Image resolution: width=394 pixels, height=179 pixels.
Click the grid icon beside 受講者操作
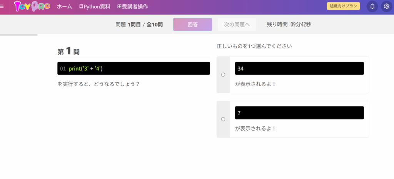[119, 7]
